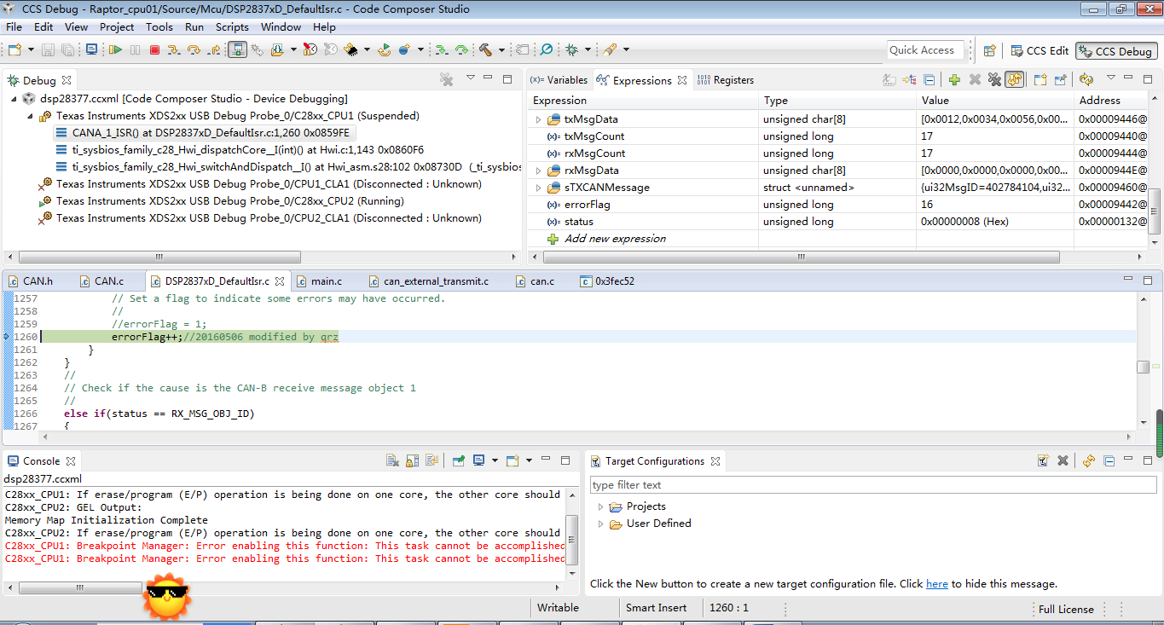1164x625 pixels.
Task: Click the green Resume button in toolbar
Action: (115, 50)
